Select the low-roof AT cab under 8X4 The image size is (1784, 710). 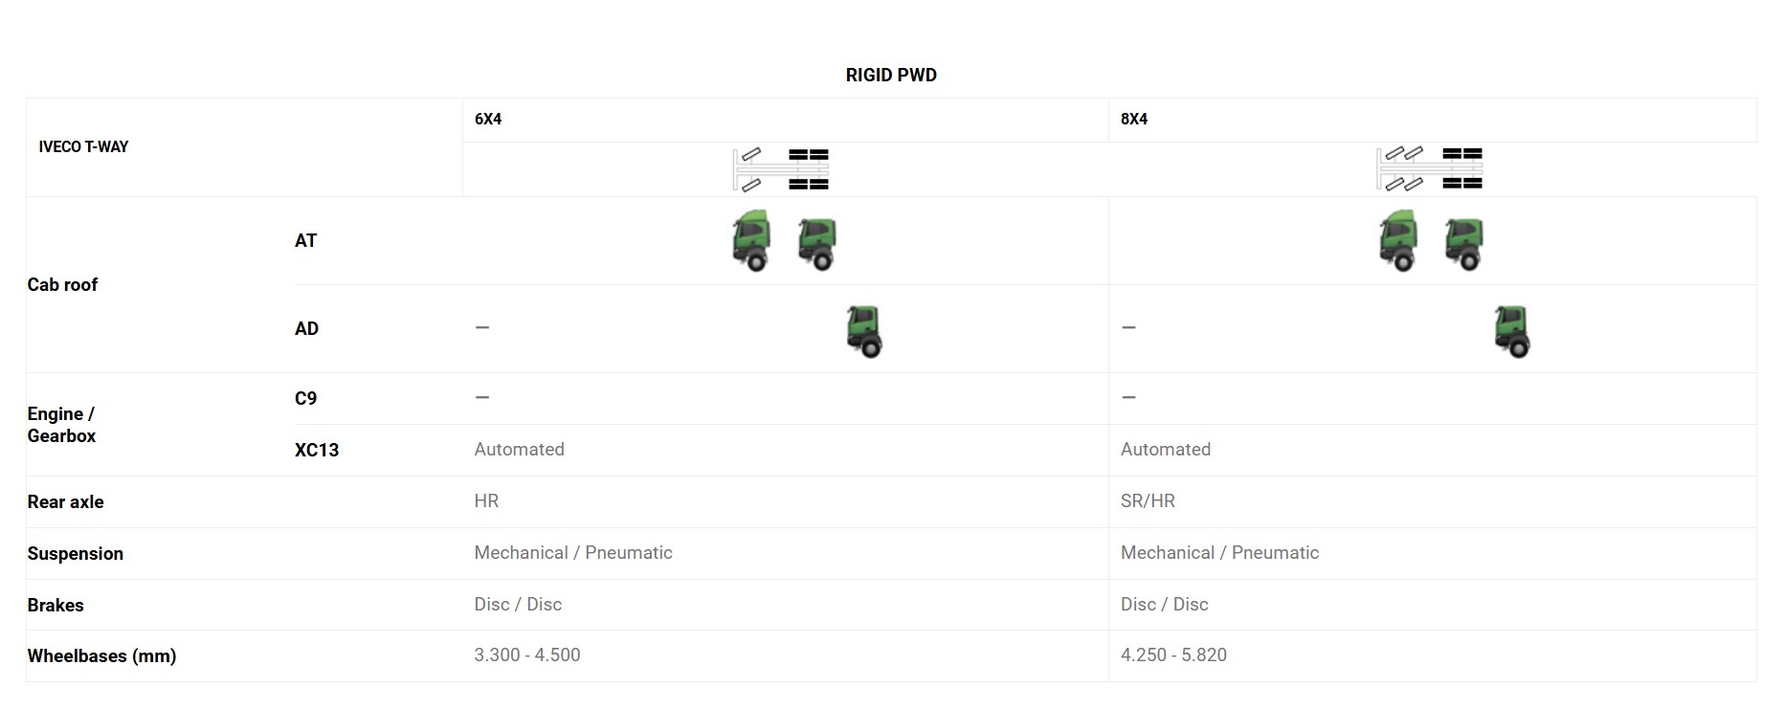(1463, 244)
